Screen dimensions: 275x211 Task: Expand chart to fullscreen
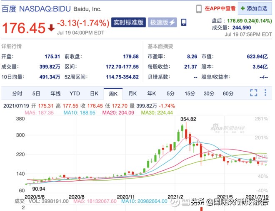click(254, 93)
